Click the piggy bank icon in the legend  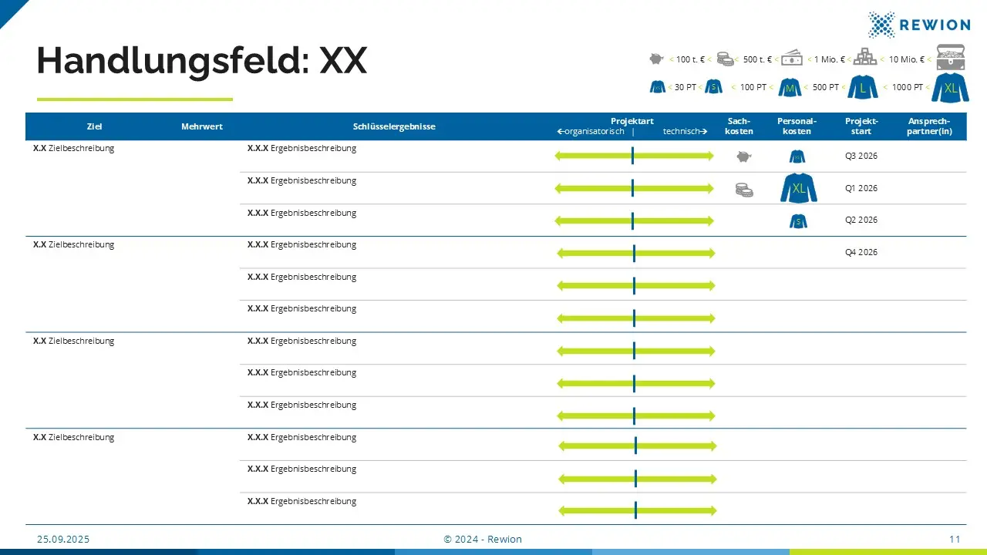657,59
